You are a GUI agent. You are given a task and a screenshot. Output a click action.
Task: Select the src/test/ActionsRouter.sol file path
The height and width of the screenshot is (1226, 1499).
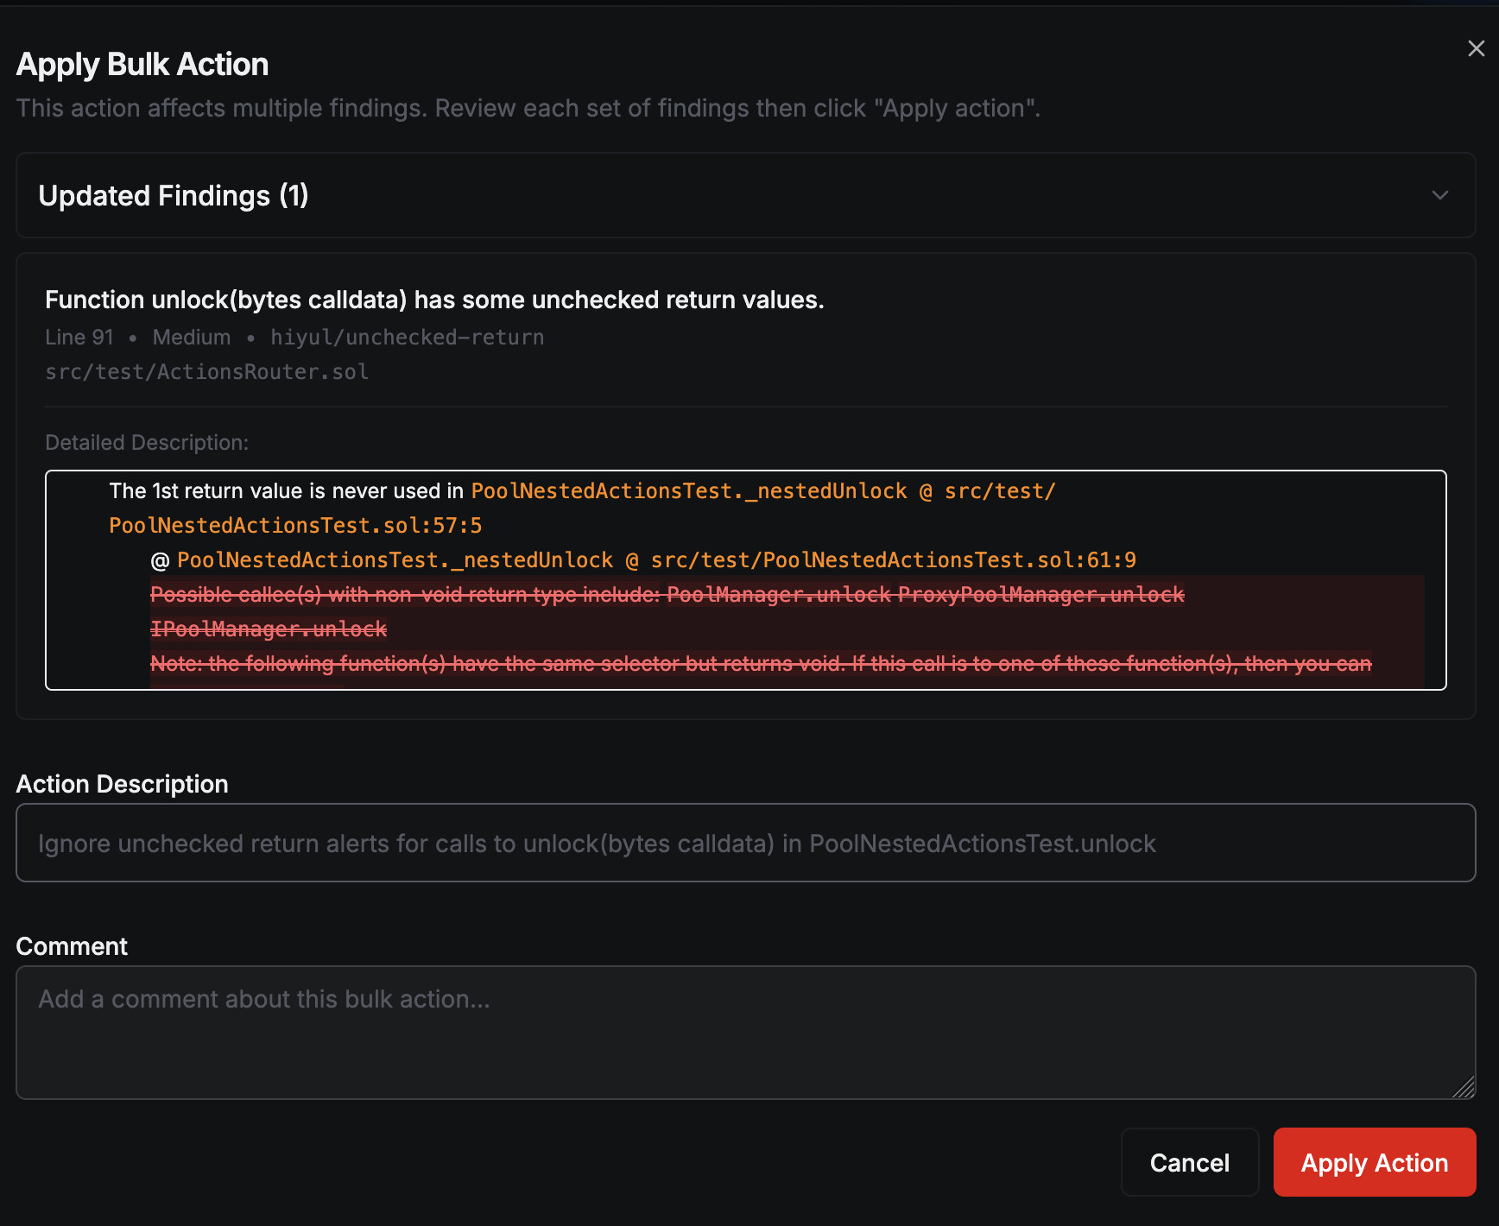[206, 371]
